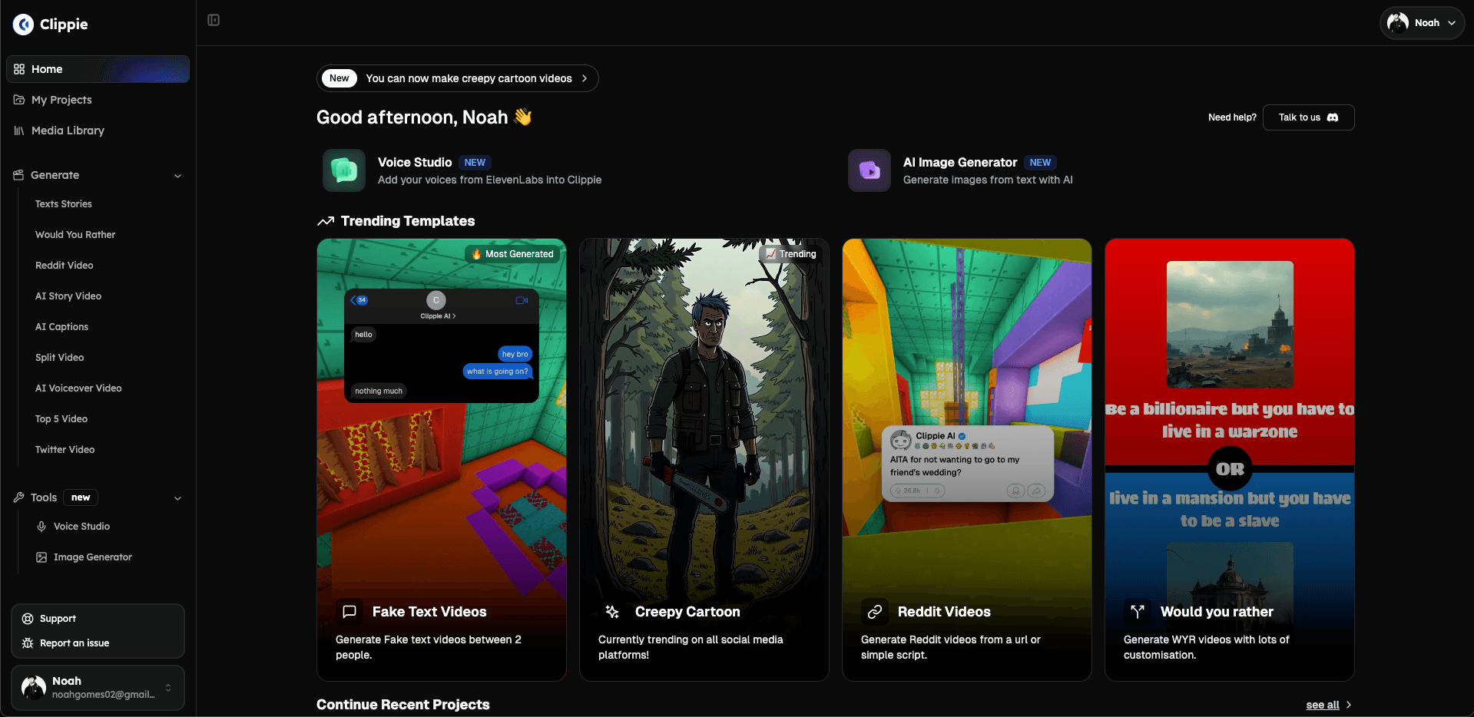Viewport: 1474px width, 717px height.
Task: Open Support link text
Action: coord(58,619)
